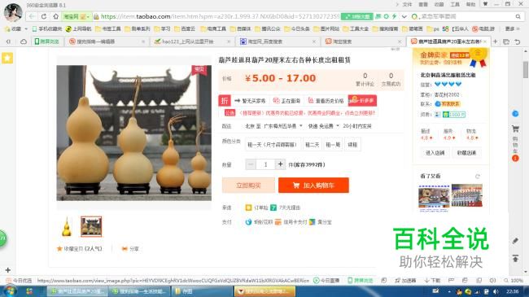The height and width of the screenshot is (297, 529).
Task: Click the search magnifier in the search box
Action: pyautogui.click(x=518, y=16)
